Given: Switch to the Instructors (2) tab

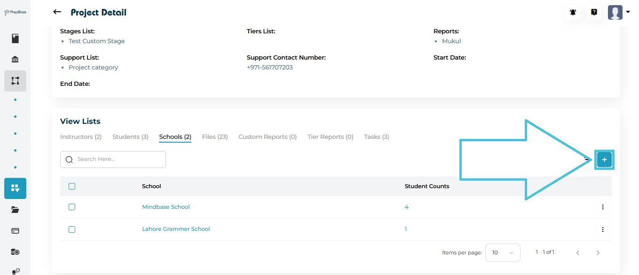Looking at the screenshot, I should [x=81, y=137].
